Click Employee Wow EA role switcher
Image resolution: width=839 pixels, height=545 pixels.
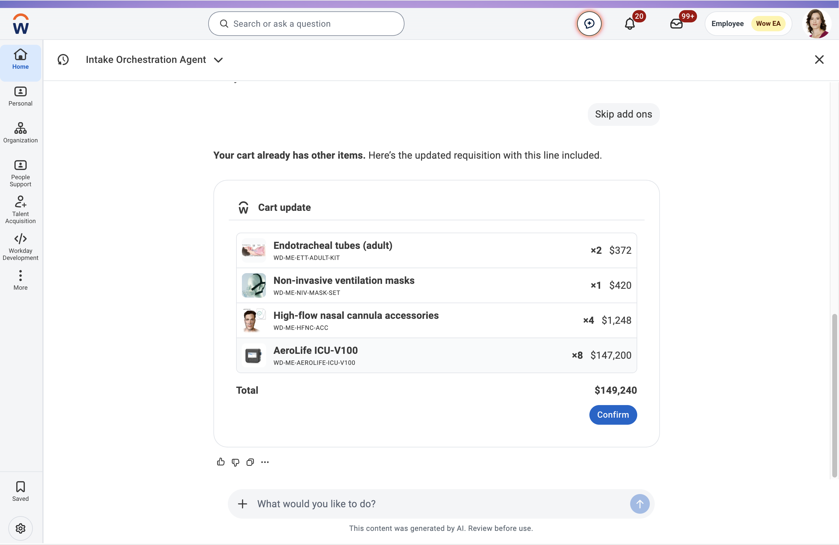pyautogui.click(x=748, y=24)
